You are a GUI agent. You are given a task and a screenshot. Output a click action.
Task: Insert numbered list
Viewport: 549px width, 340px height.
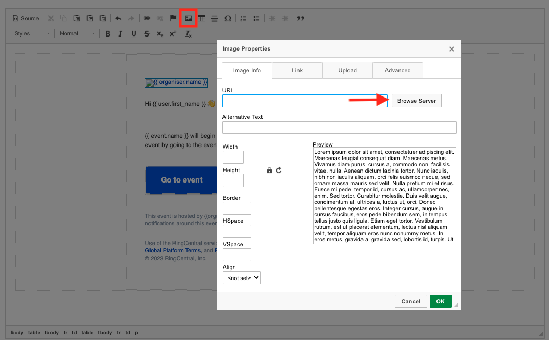click(243, 18)
